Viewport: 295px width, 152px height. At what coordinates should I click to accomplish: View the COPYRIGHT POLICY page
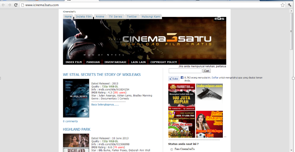(164, 62)
